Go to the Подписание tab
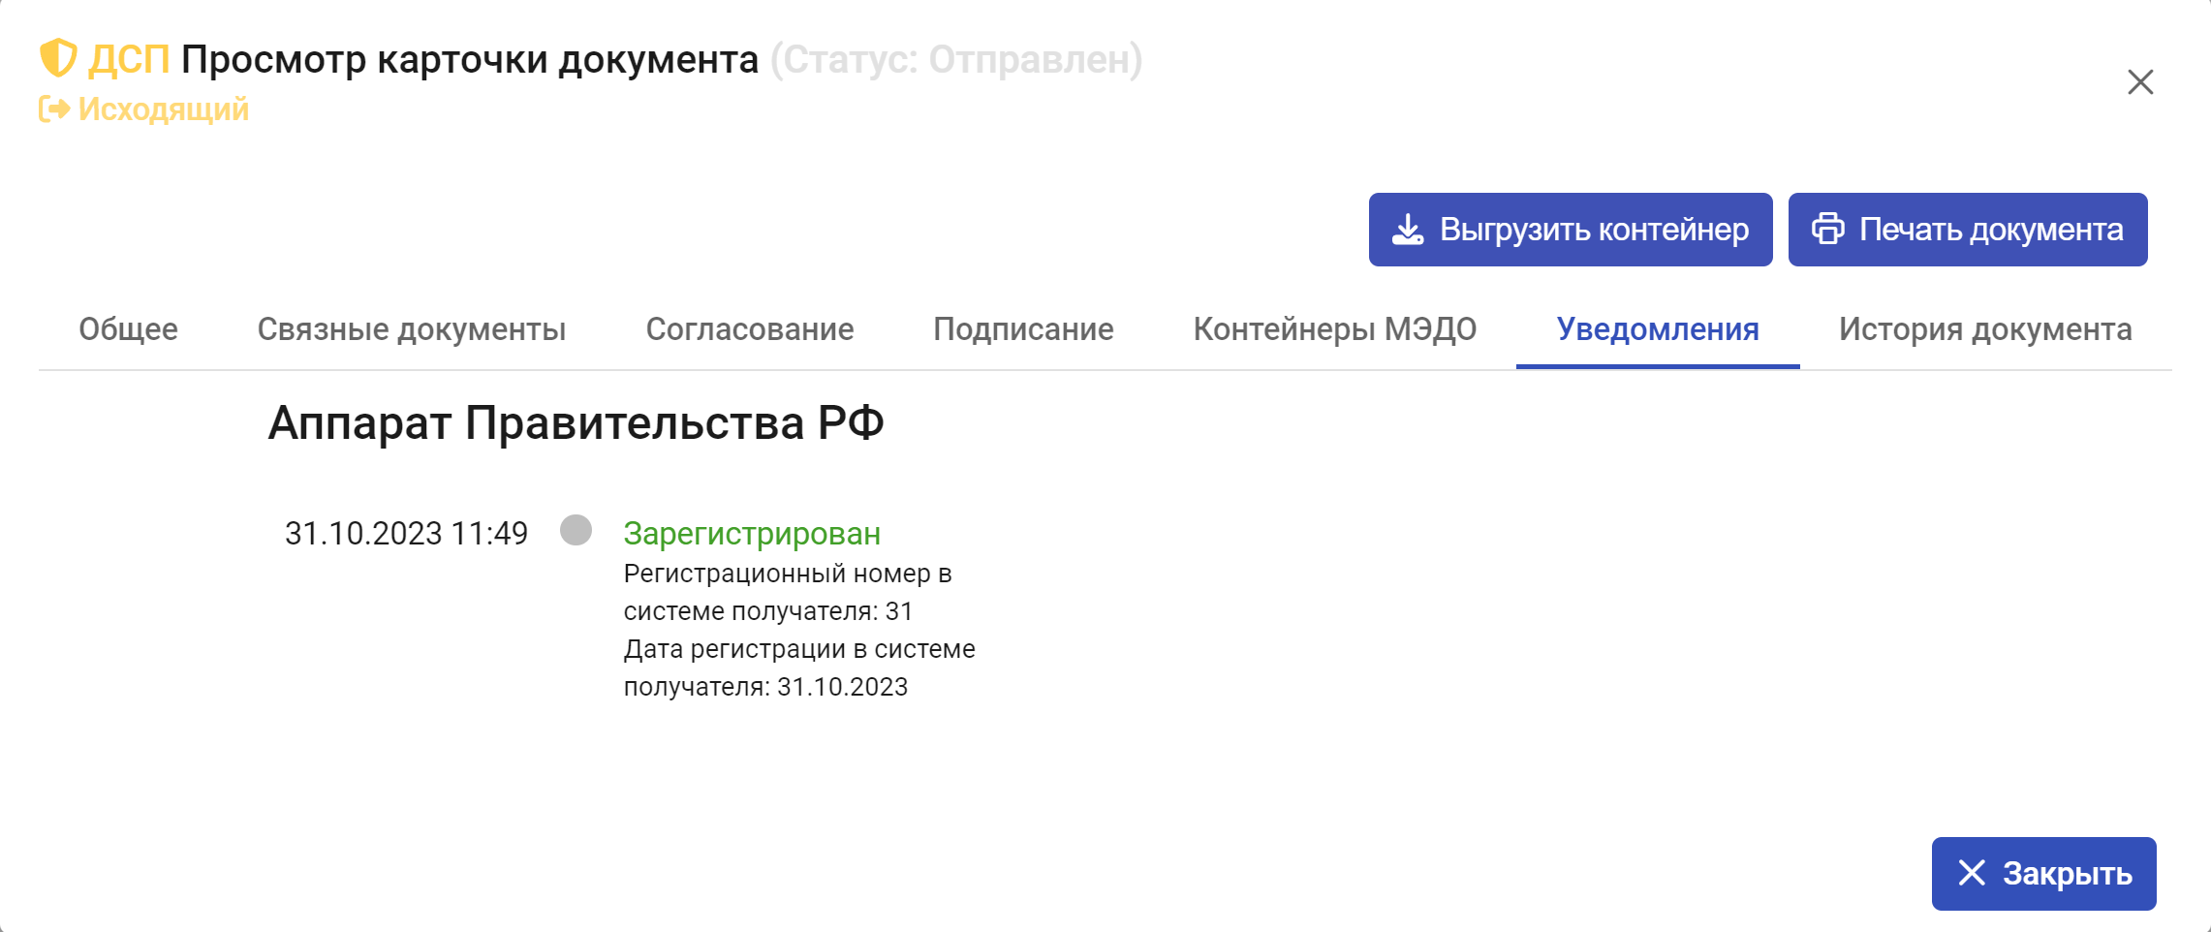 pos(1023,329)
